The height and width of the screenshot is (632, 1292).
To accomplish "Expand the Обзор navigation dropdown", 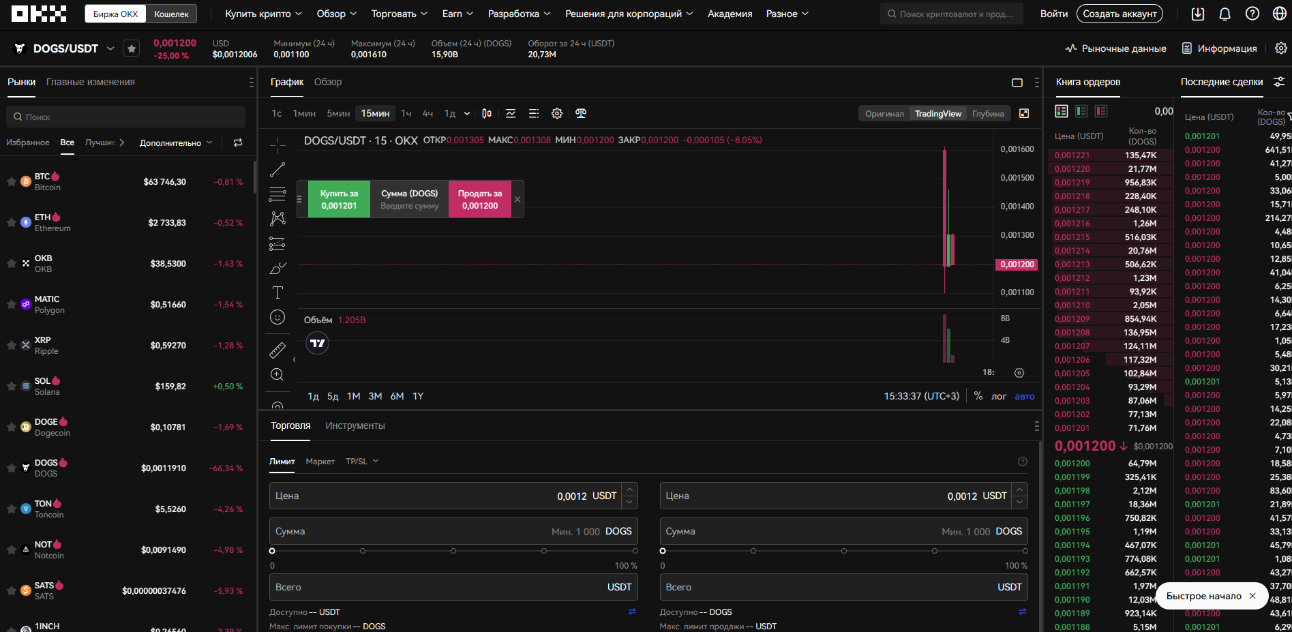I will click(x=337, y=14).
